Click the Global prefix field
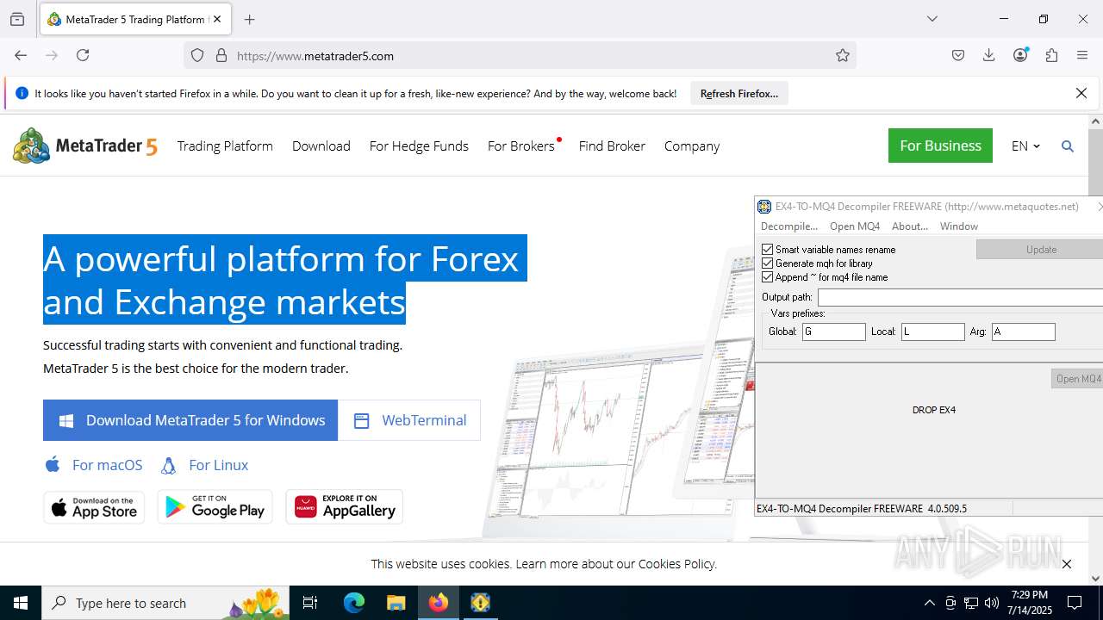Viewport: 1103px width, 620px height. click(x=834, y=332)
